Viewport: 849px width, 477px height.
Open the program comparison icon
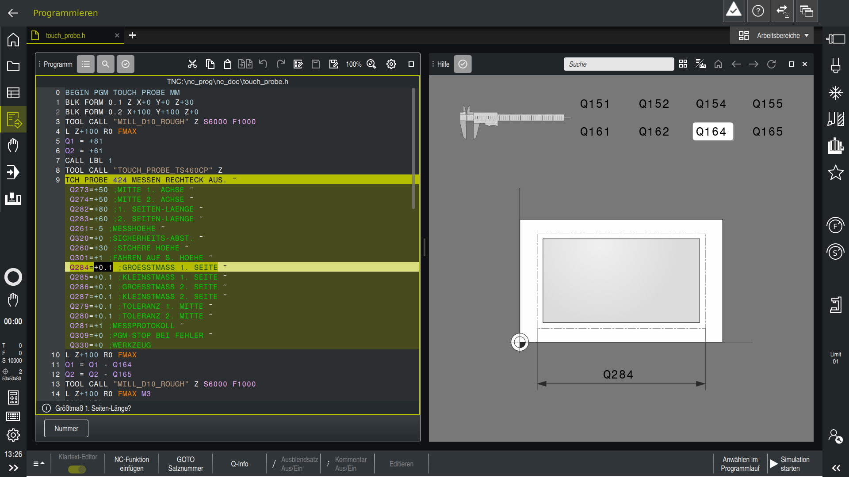pyautogui.click(x=245, y=64)
